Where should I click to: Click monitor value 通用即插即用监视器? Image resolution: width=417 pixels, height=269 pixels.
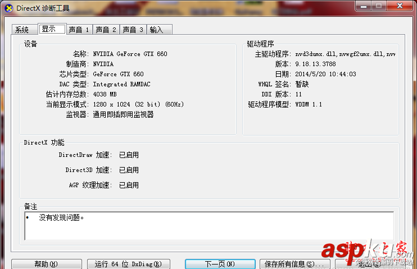[124, 114]
